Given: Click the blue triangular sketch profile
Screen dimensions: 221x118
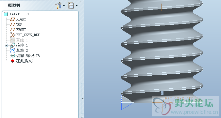Looking at the screenshot, I should tap(126, 103).
